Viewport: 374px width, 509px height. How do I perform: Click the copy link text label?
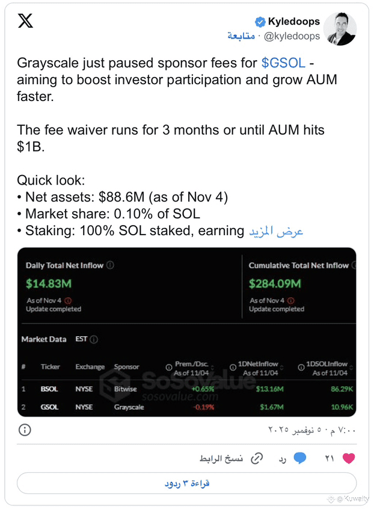(x=221, y=458)
